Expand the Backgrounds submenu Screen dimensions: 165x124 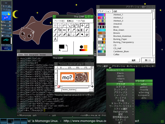pos(121,112)
